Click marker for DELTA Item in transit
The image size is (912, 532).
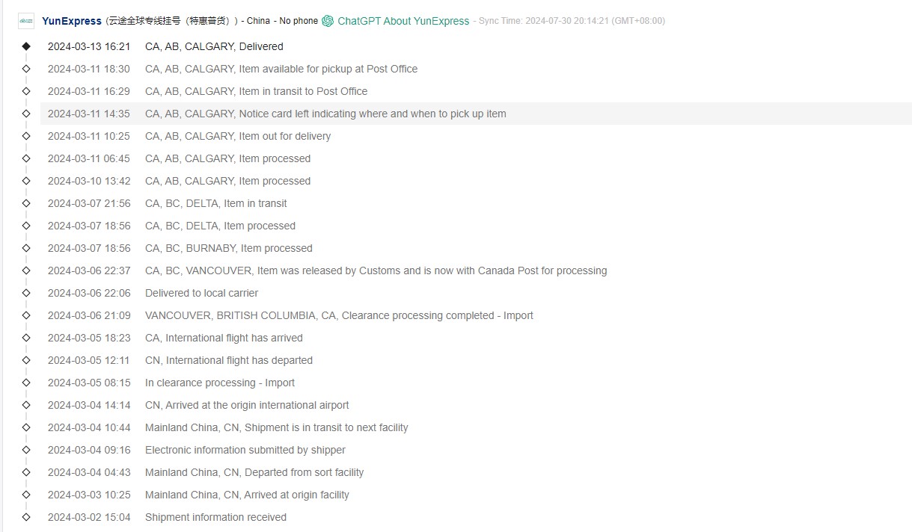point(26,203)
